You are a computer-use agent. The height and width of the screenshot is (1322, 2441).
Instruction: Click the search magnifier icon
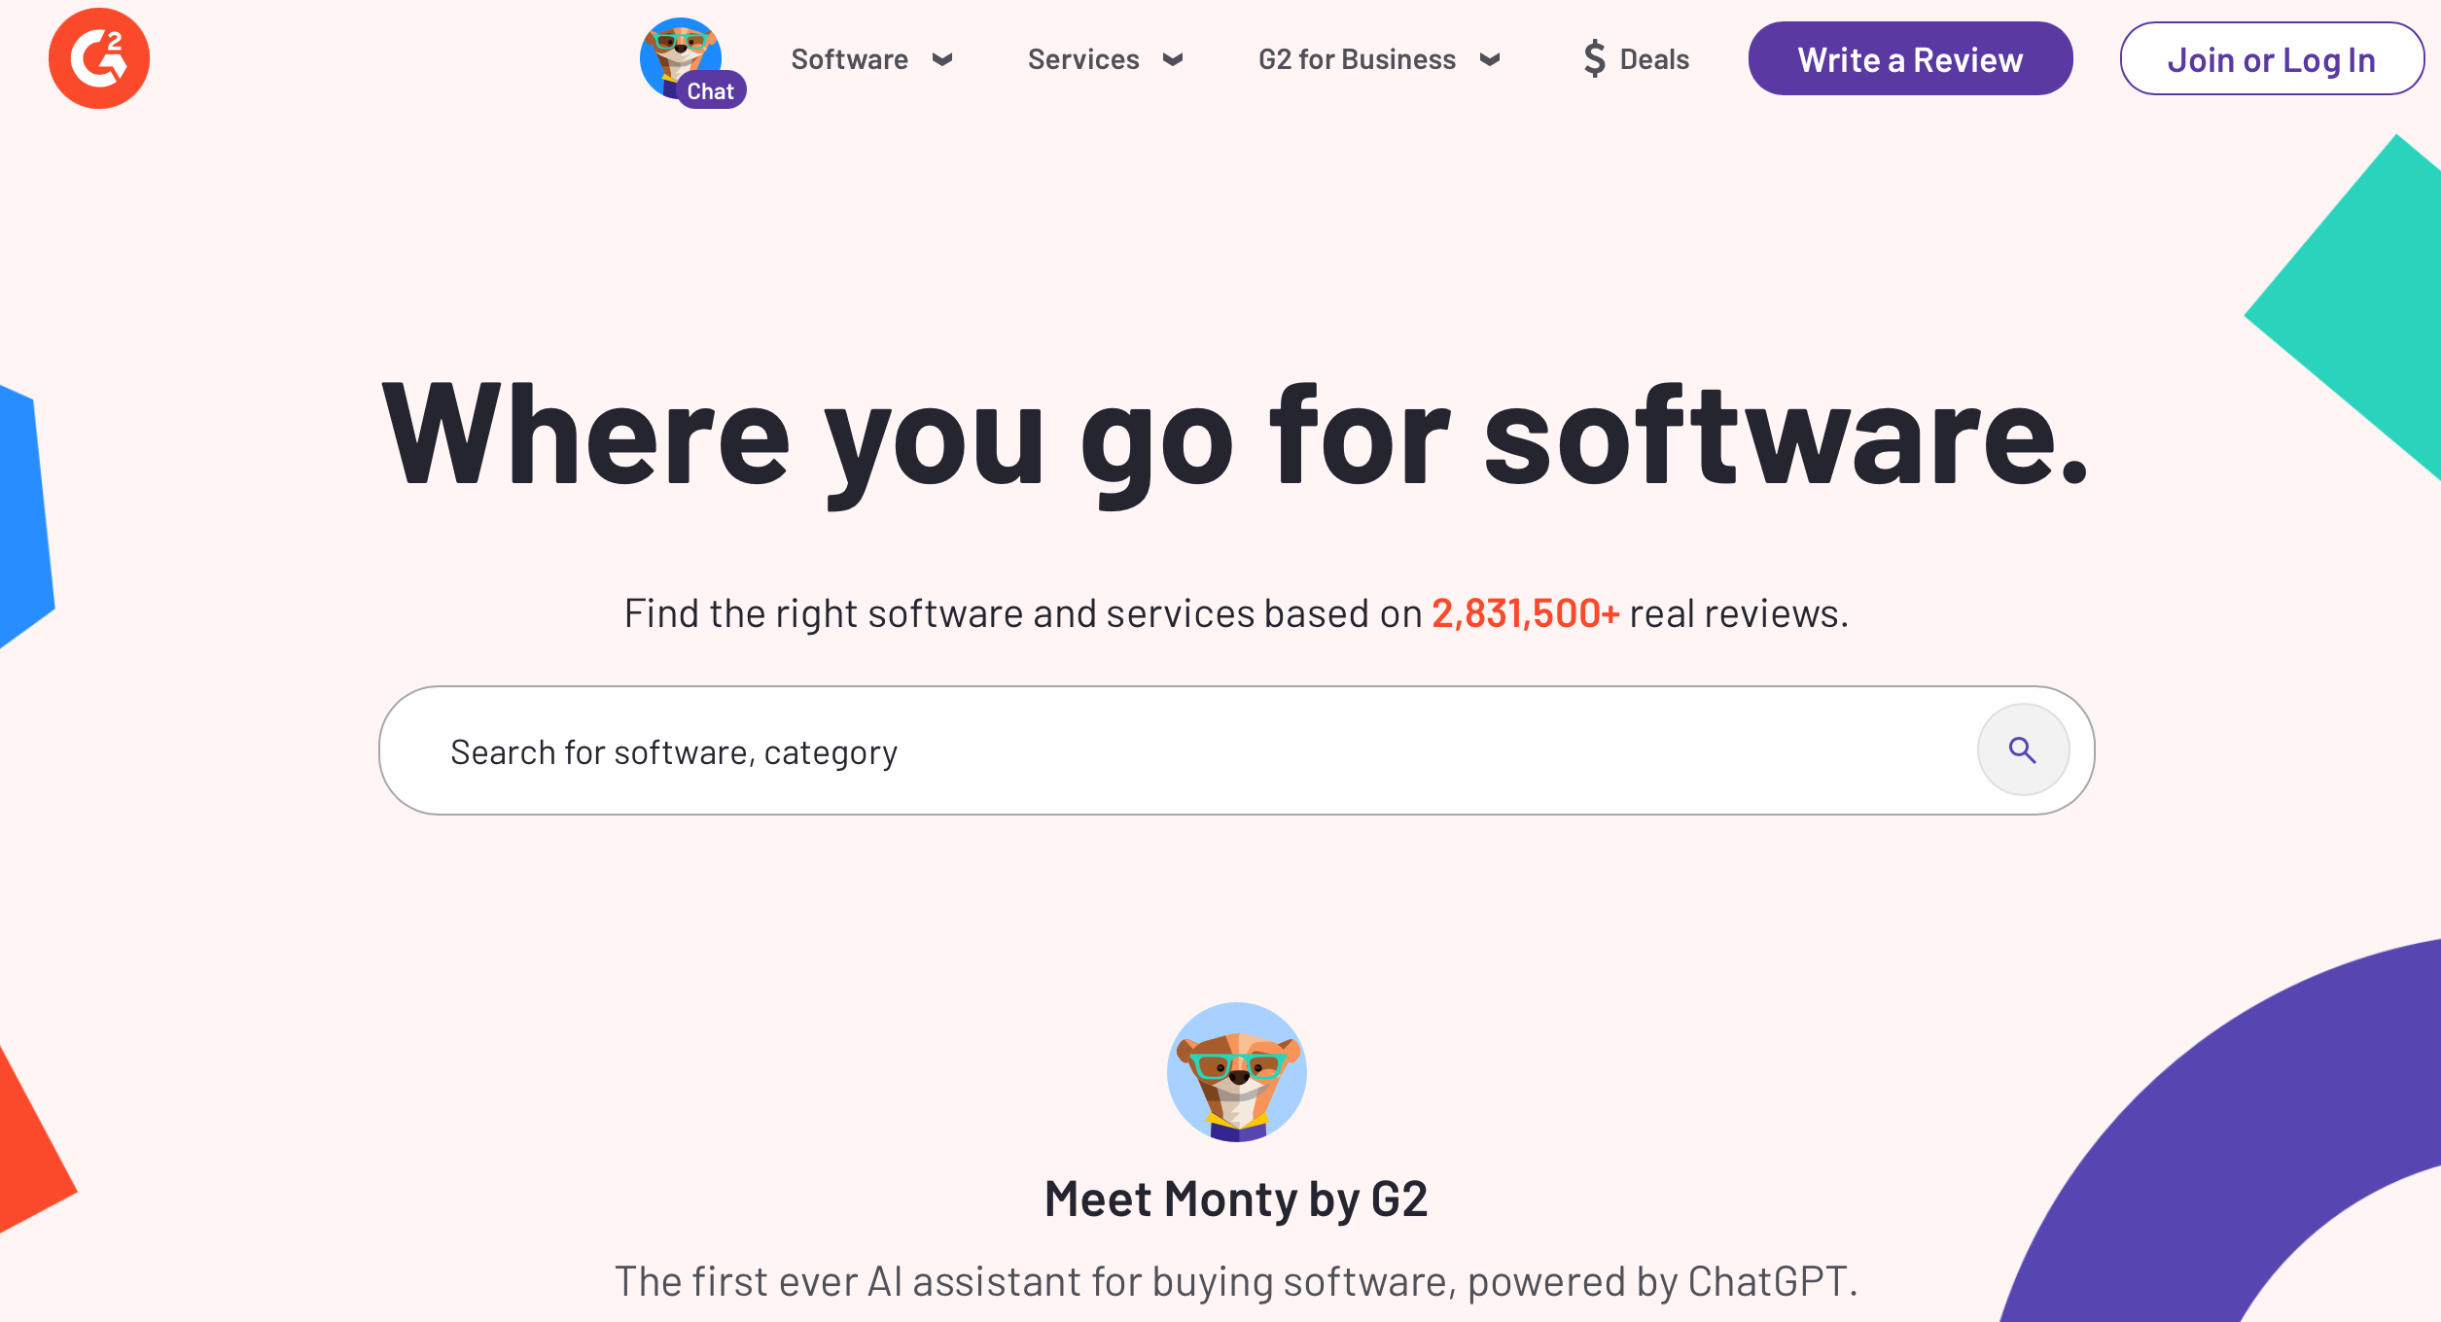tap(2024, 750)
